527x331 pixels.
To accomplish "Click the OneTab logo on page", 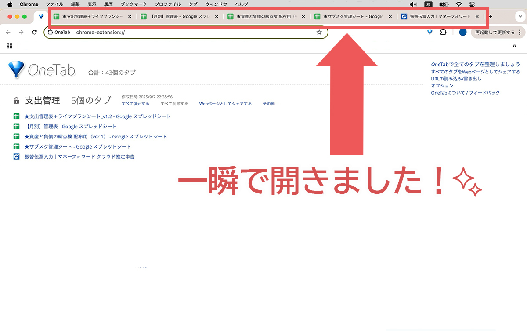I will pyautogui.click(x=42, y=70).
